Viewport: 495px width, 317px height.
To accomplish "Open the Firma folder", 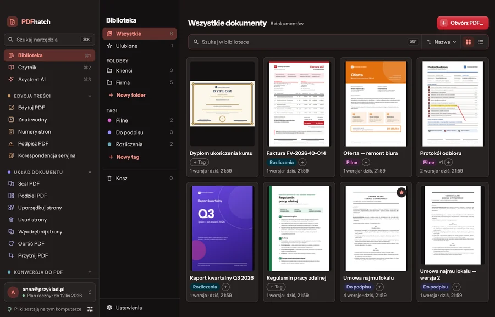I will point(140,82).
